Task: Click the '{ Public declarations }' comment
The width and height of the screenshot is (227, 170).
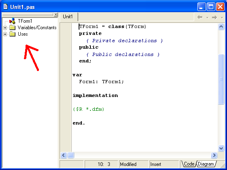Action: coord(123,54)
